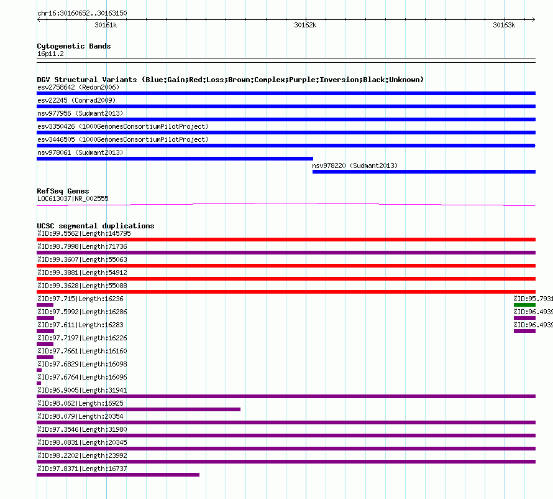Click the blue bar under esv2758642
553x499 pixels.
pos(286,93)
